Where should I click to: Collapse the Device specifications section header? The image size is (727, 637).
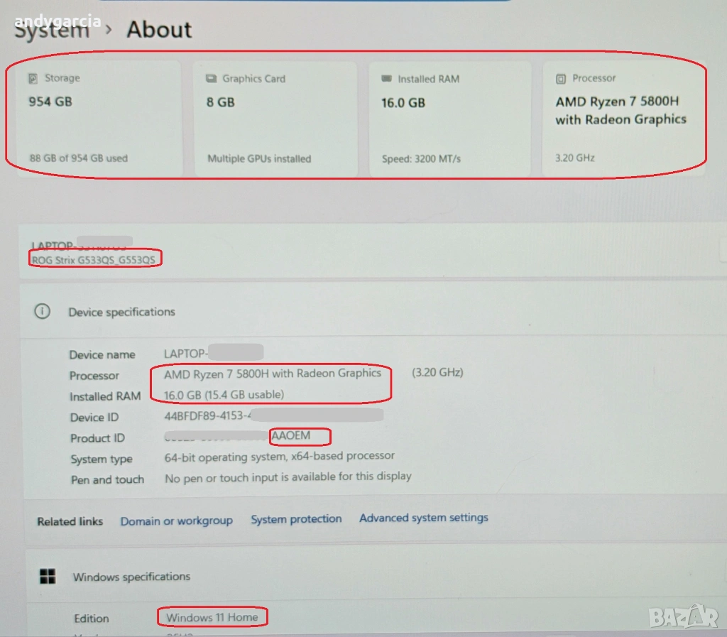coord(121,312)
